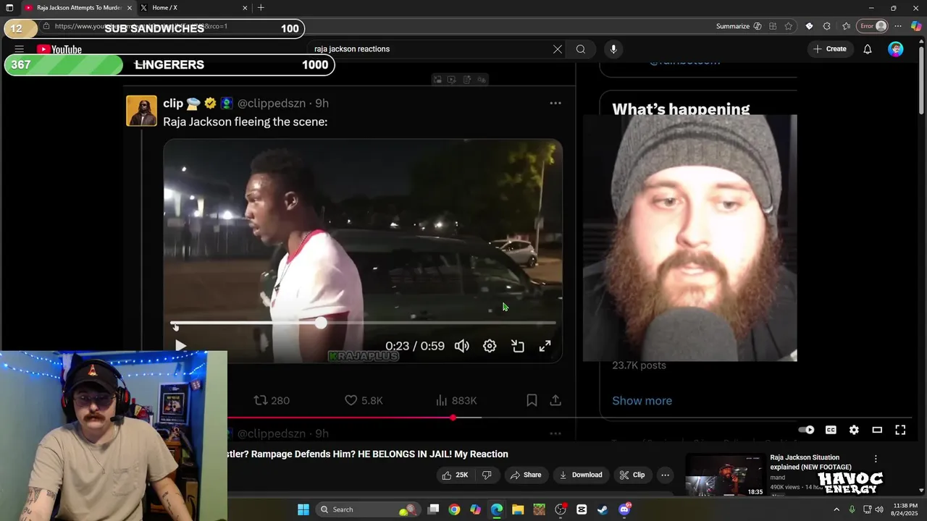This screenshot has width=927, height=521.
Task: Click the Windows taskbar Search box
Action: [x=368, y=509]
